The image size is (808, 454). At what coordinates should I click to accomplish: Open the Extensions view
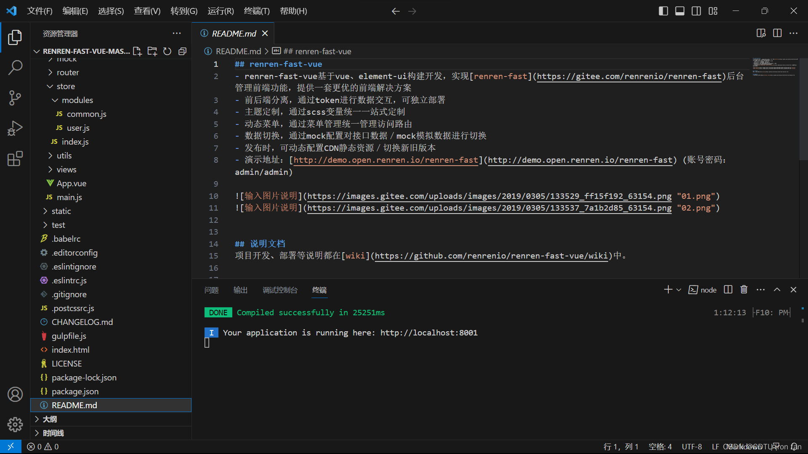tap(15, 158)
